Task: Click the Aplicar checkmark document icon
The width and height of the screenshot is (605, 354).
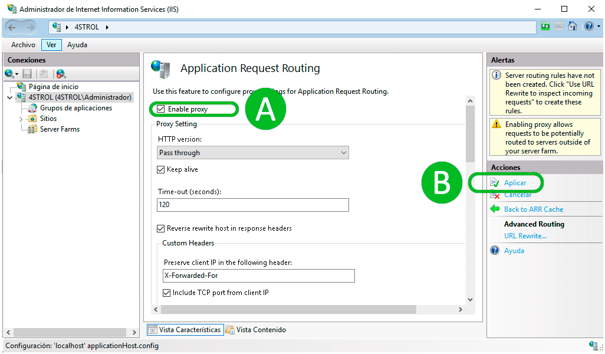Action: click(x=495, y=182)
